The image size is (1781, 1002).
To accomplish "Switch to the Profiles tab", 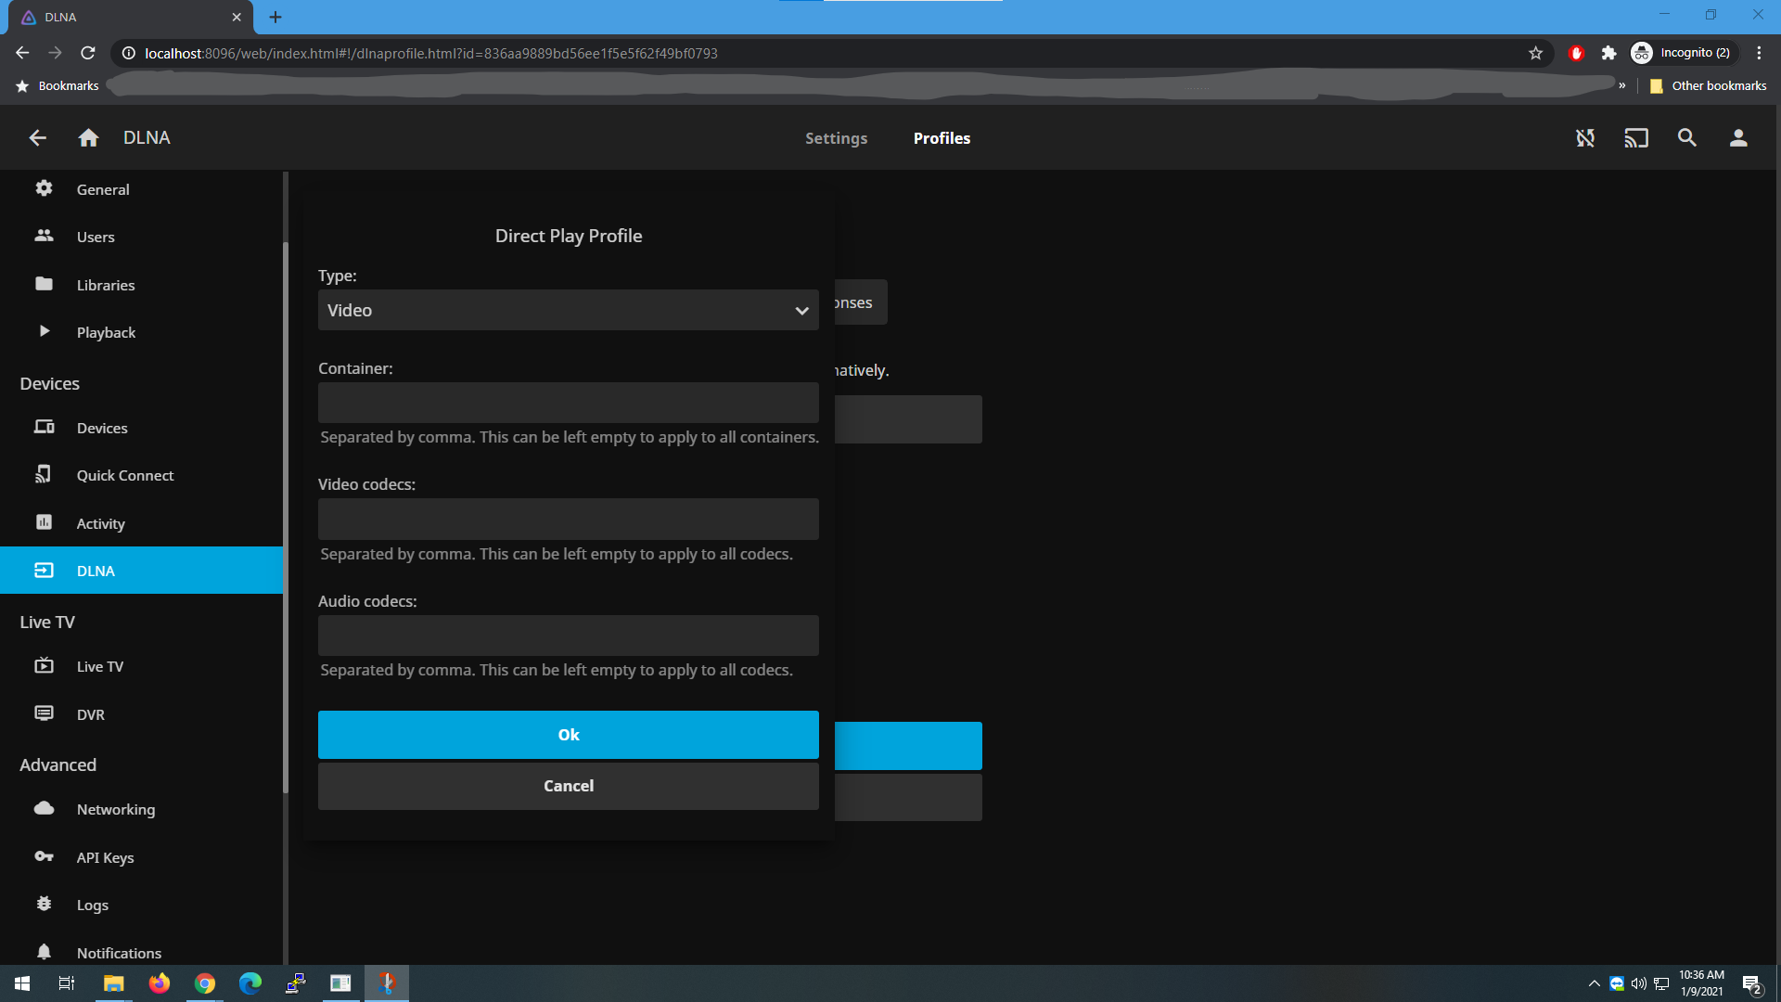I will click(x=942, y=137).
